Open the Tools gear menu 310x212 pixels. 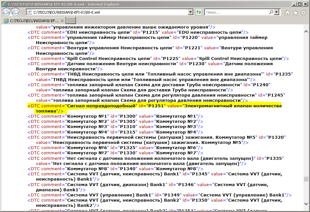pyautogui.click(x=304, y=13)
